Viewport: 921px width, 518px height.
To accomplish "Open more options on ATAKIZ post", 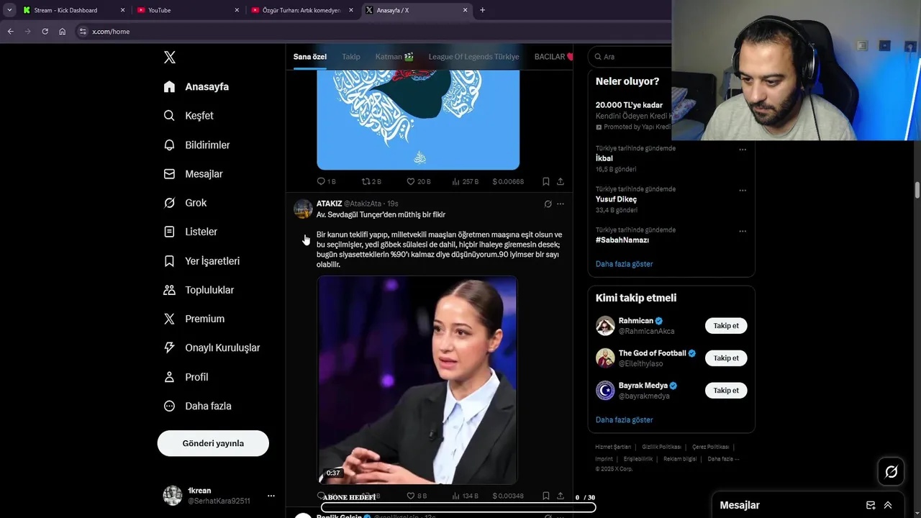I will pos(561,204).
